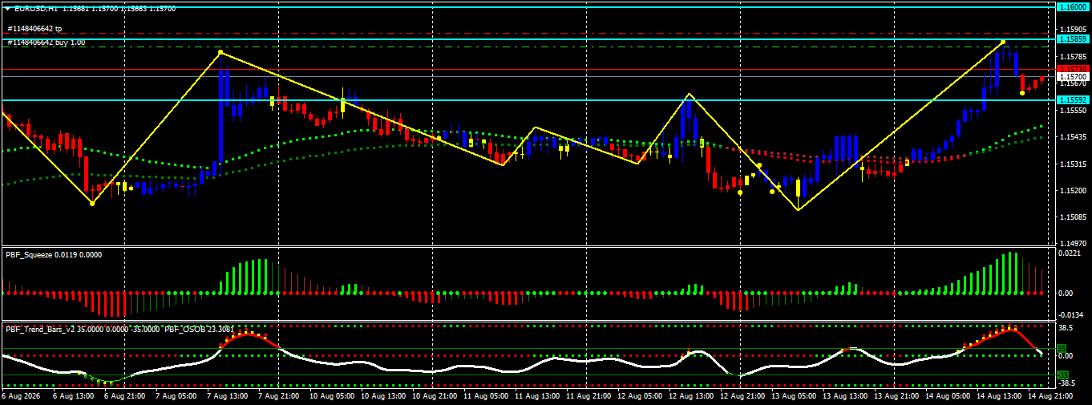Click the 1.15085 price scale value
This screenshot has width=1092, height=405.
tap(1073, 217)
